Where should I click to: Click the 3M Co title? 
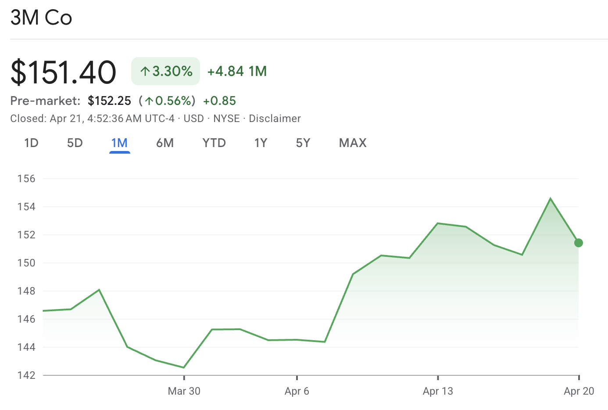point(41,18)
